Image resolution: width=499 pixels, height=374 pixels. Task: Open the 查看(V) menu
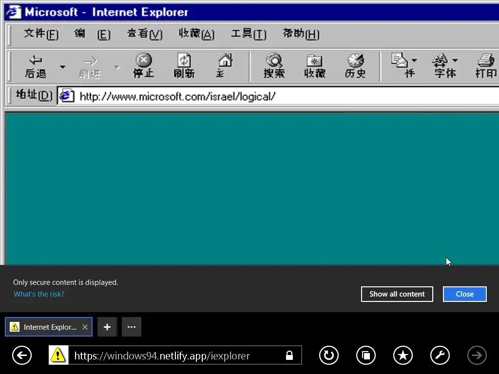point(145,34)
